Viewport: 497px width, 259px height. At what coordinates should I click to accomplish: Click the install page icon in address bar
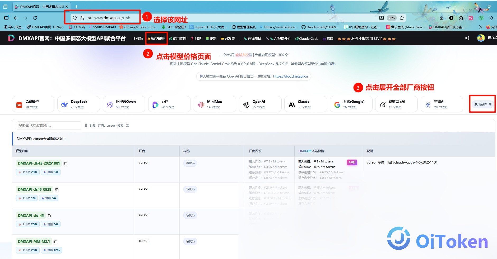pyautogui.click(x=381, y=18)
